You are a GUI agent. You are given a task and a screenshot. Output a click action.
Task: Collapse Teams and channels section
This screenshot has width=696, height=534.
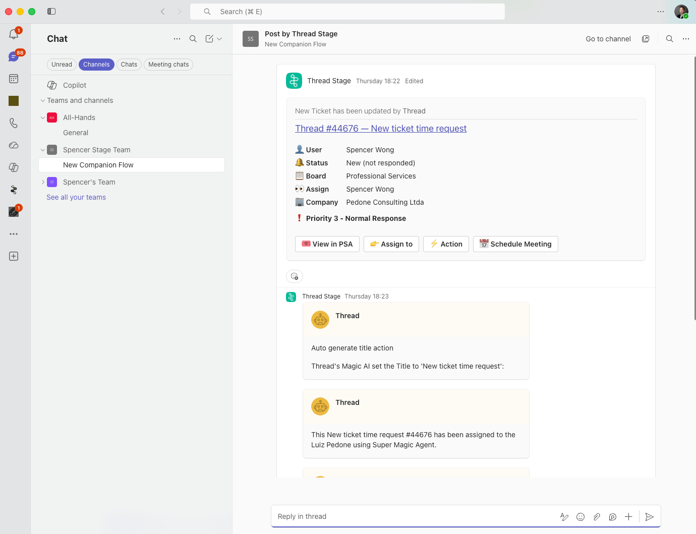pos(43,100)
